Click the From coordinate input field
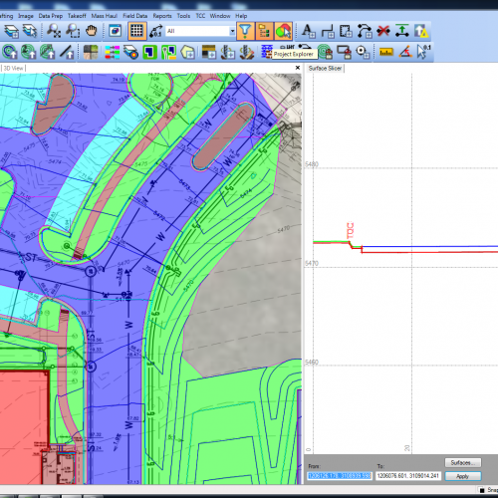Screen dimensions: 498x498 pyautogui.click(x=340, y=476)
